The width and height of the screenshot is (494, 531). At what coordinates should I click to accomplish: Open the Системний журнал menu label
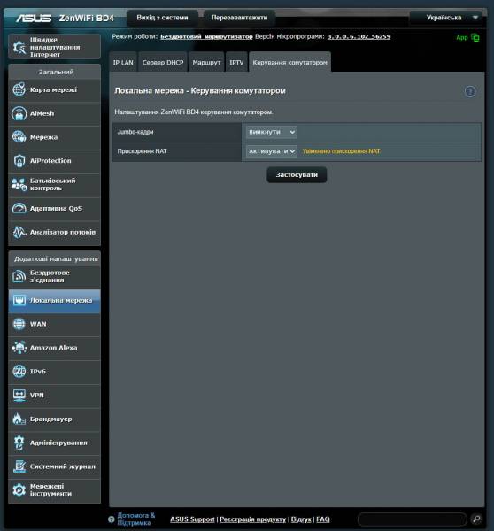point(62,466)
